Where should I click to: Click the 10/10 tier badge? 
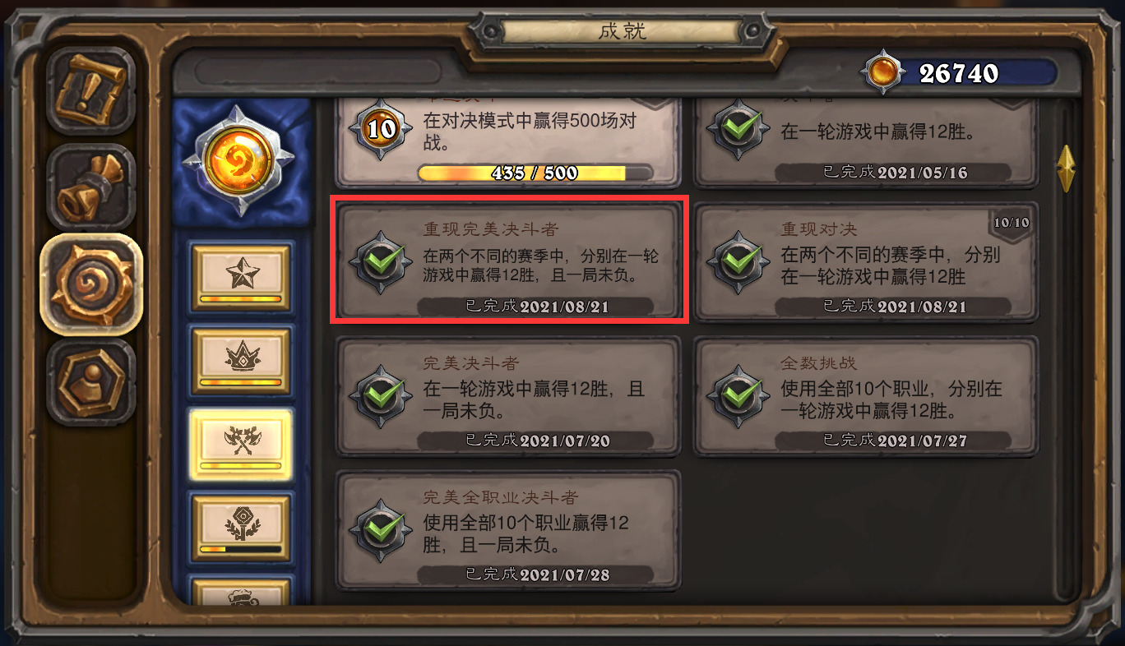click(1012, 224)
